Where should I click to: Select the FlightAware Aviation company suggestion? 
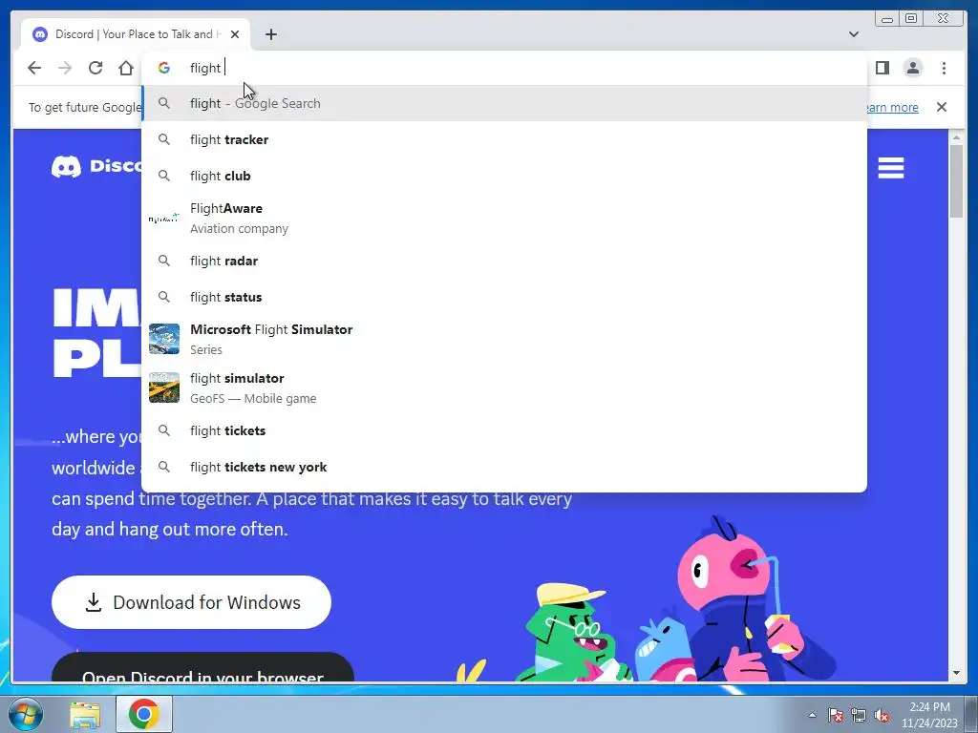pyautogui.click(x=504, y=219)
